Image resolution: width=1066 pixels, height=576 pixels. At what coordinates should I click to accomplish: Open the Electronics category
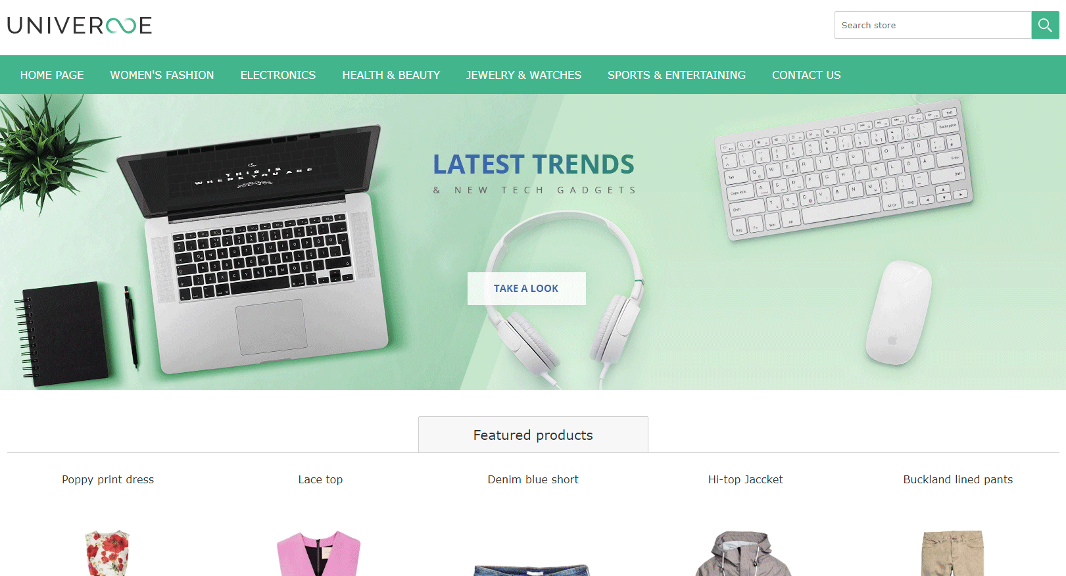pyautogui.click(x=278, y=75)
